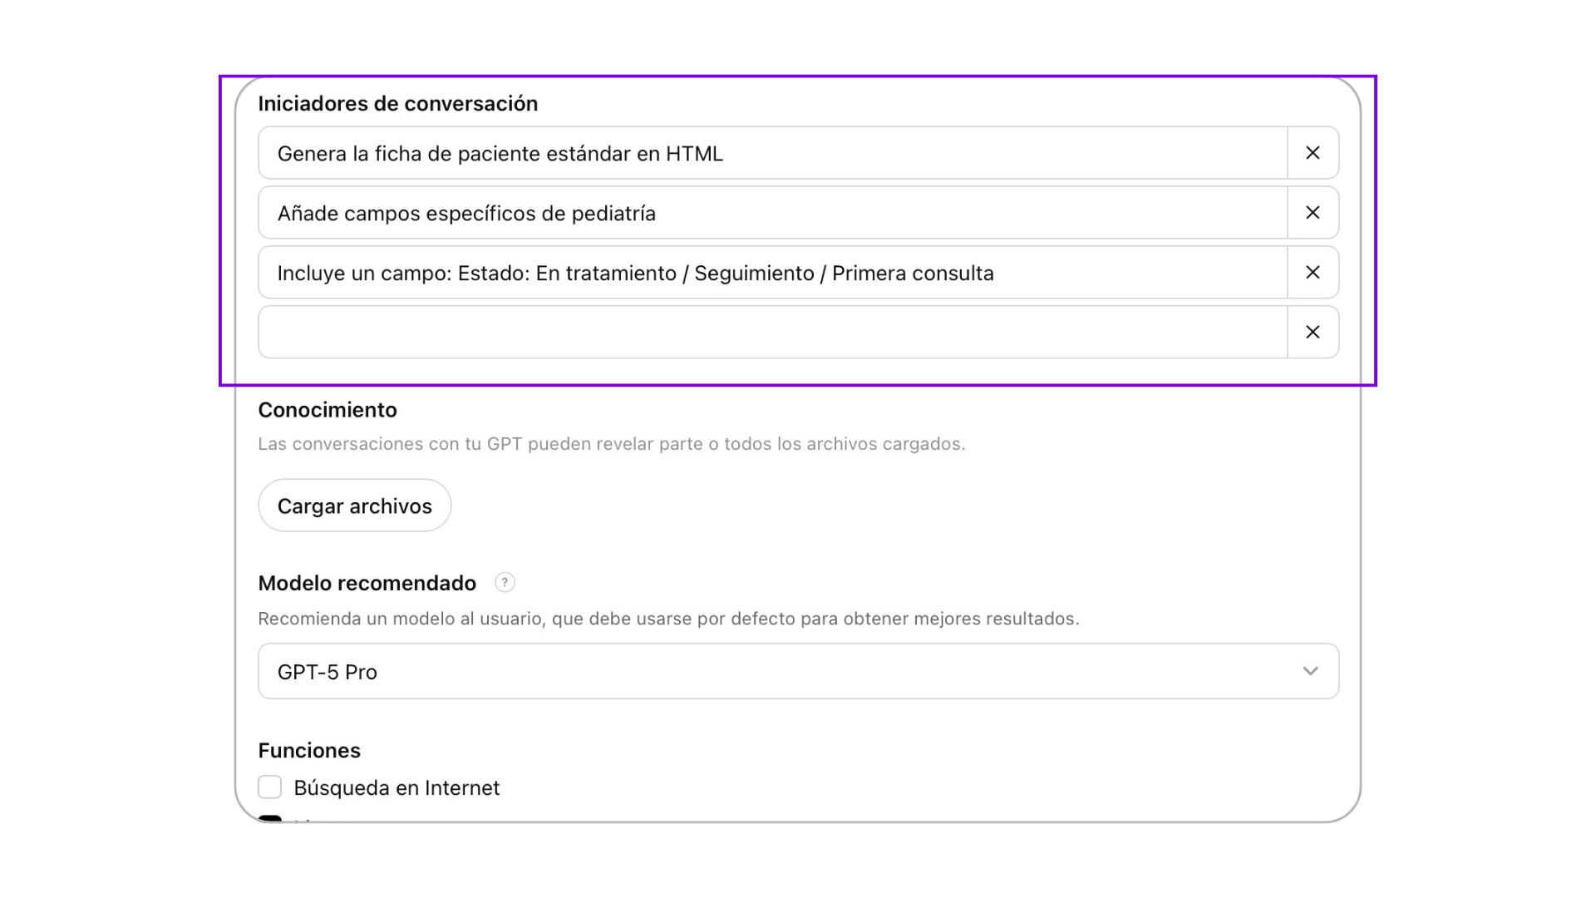Click the "Modelo recomendado" label
This screenshot has width=1596, height=898.
(367, 584)
